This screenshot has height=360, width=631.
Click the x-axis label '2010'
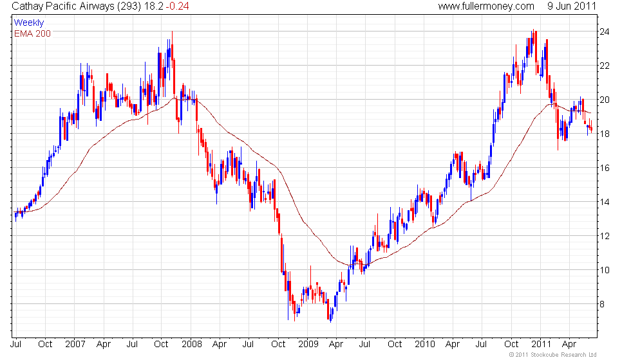click(x=425, y=345)
